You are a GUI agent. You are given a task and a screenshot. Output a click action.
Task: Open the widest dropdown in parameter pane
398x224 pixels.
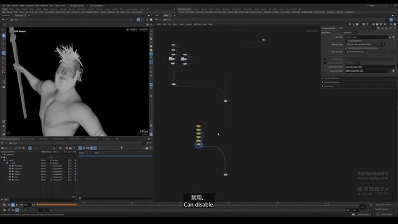(371, 52)
